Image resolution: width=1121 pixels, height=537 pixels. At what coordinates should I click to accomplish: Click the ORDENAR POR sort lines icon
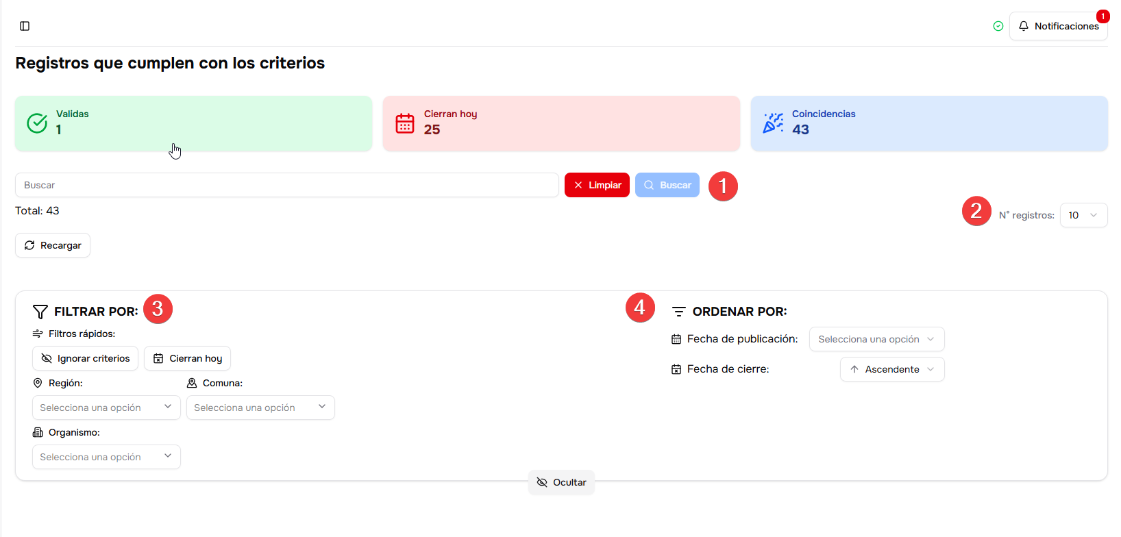(678, 312)
